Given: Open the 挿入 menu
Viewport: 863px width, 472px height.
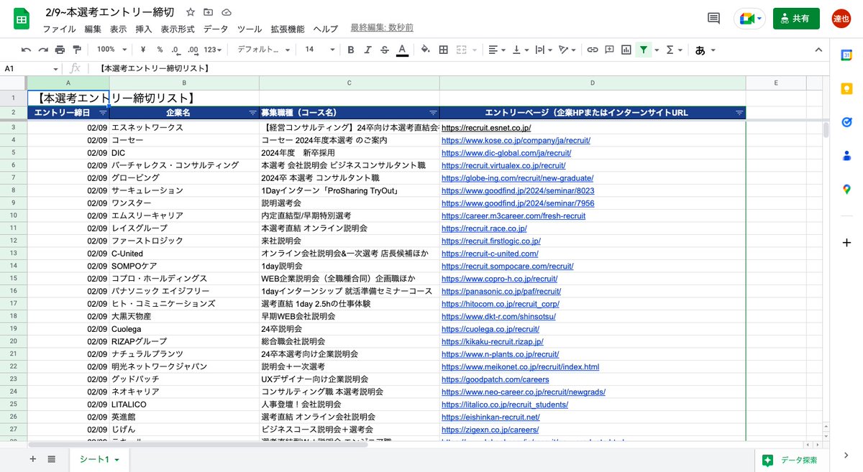Looking at the screenshot, I should (144, 29).
